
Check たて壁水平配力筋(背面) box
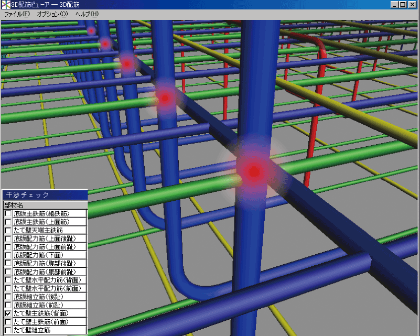[8, 280]
